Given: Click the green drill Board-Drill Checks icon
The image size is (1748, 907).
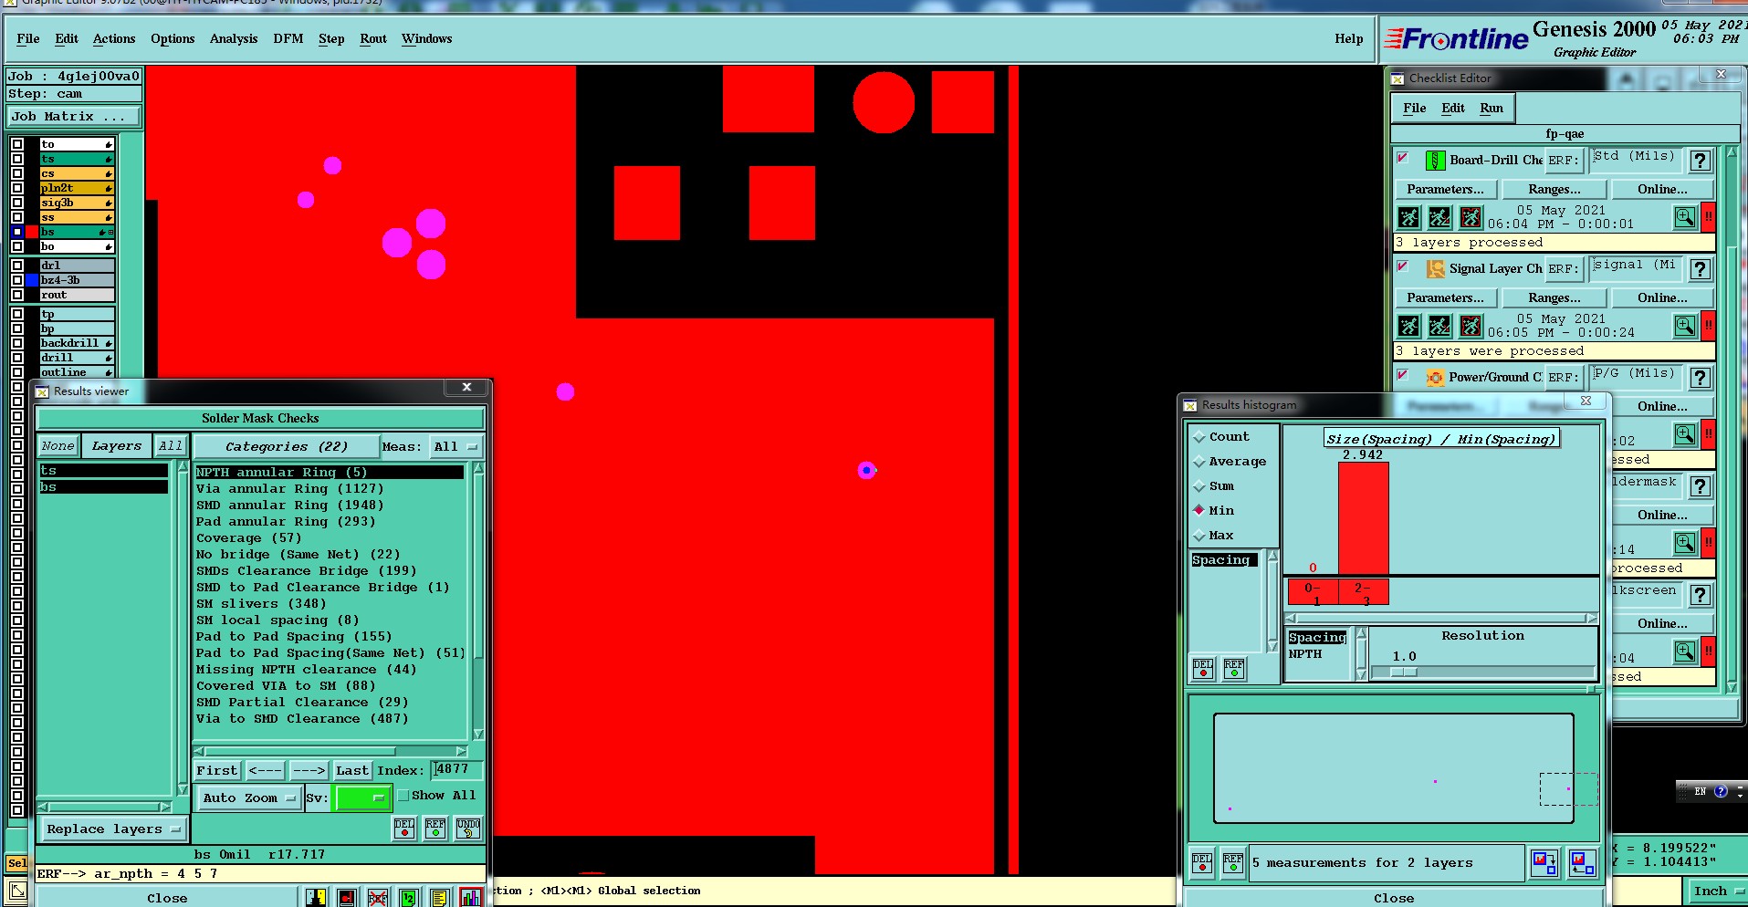Looking at the screenshot, I should 1435,161.
